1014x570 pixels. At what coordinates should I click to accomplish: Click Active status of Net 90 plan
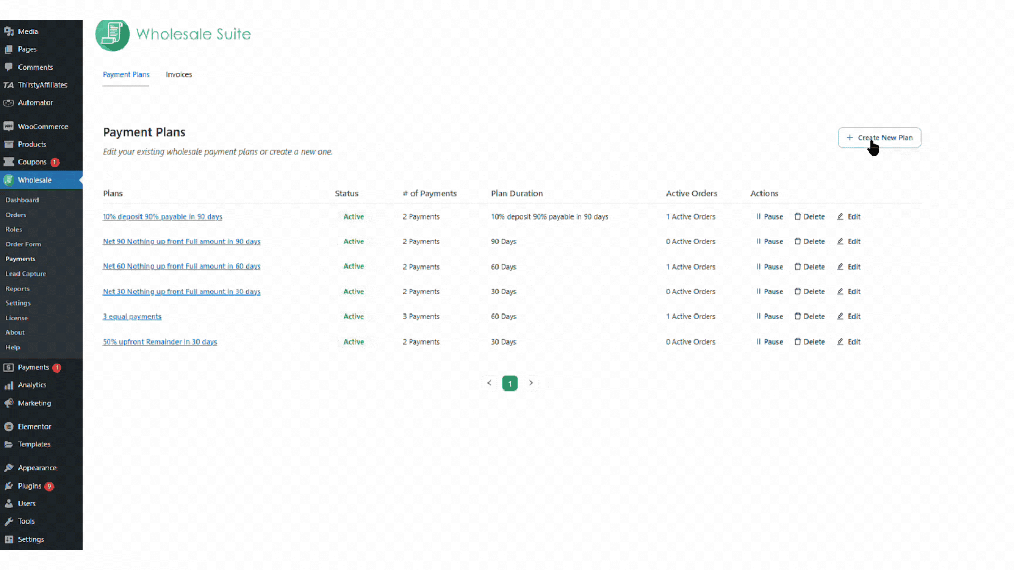[x=354, y=241]
